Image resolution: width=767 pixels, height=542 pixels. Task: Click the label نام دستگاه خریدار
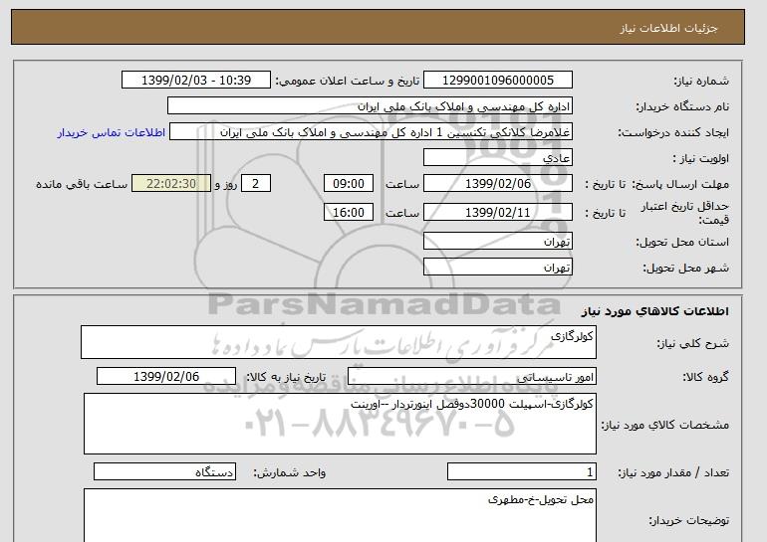coord(682,106)
